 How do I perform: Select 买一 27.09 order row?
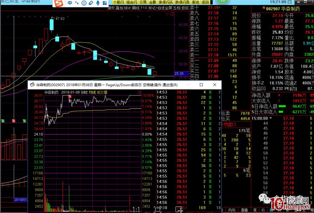(x=220, y=60)
